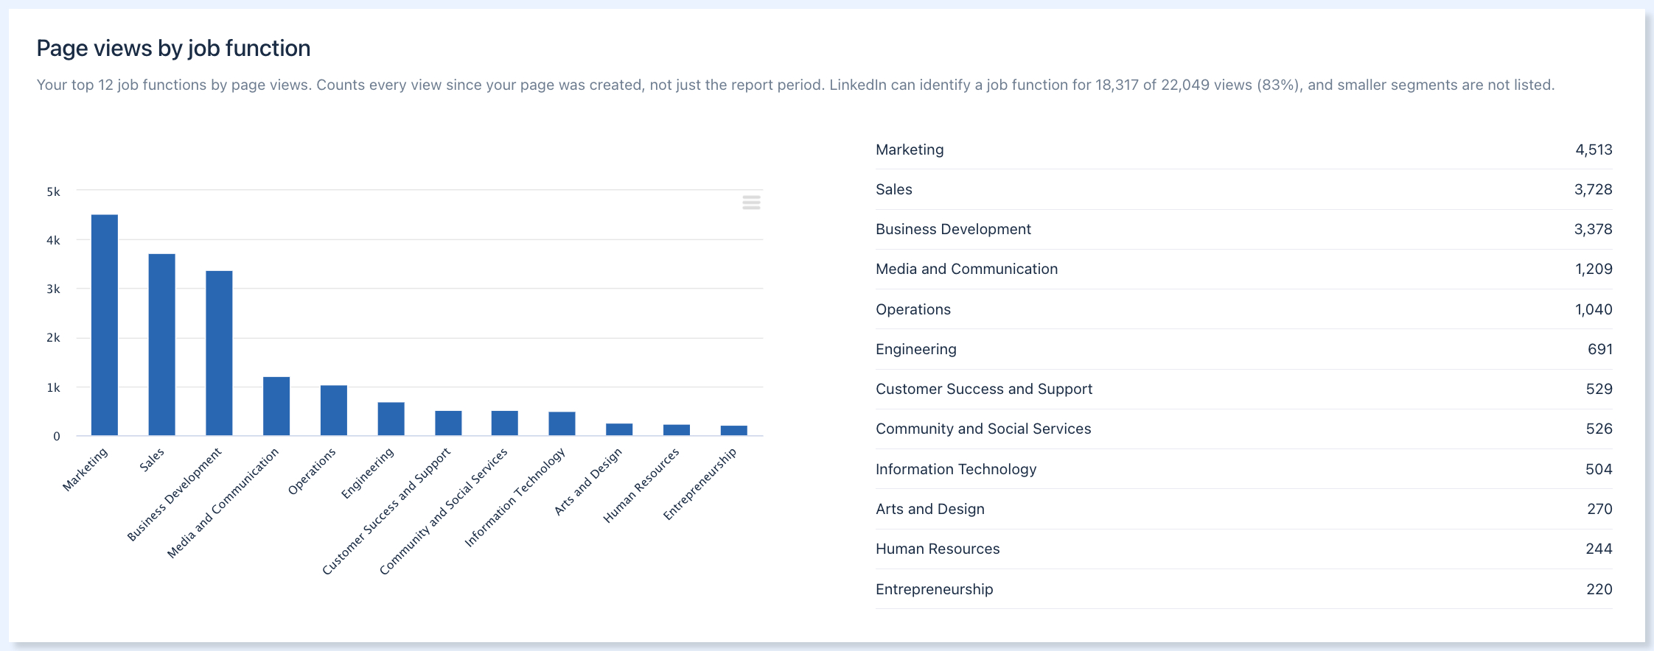The image size is (1654, 651).
Task: Click the 5k y-axis label
Action: coord(53,191)
